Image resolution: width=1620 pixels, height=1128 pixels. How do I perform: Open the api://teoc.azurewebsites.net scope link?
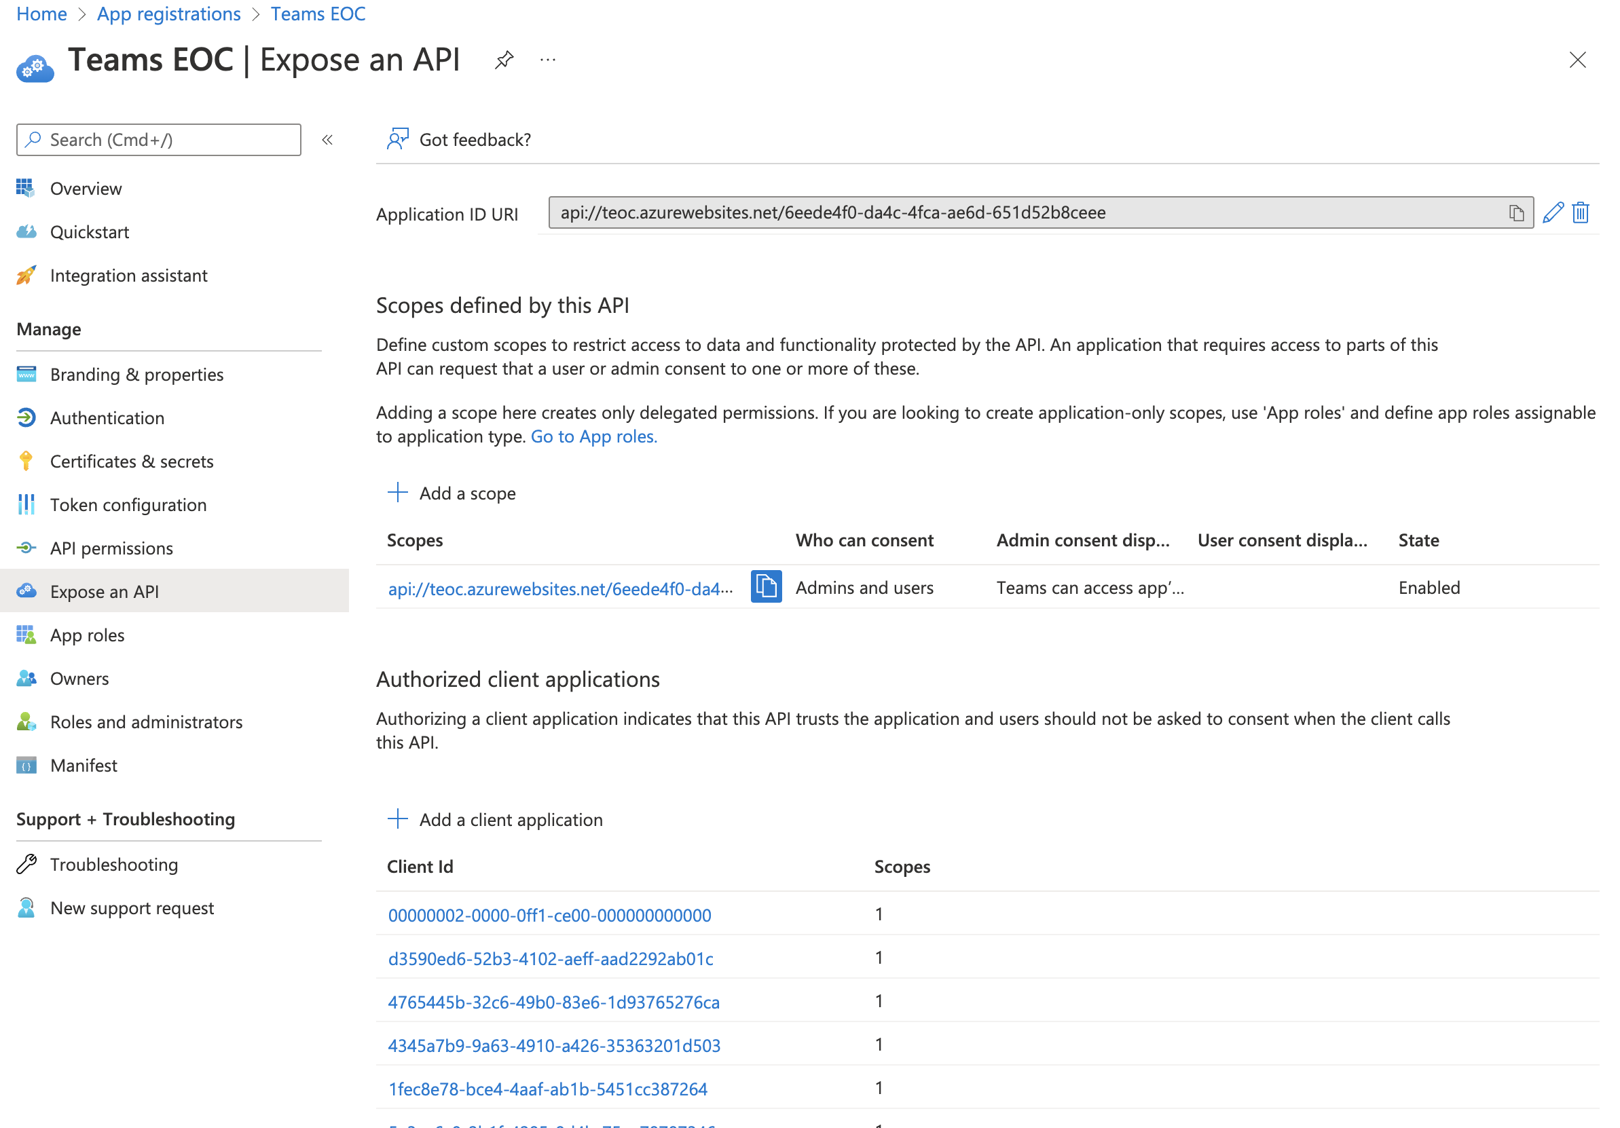click(561, 588)
